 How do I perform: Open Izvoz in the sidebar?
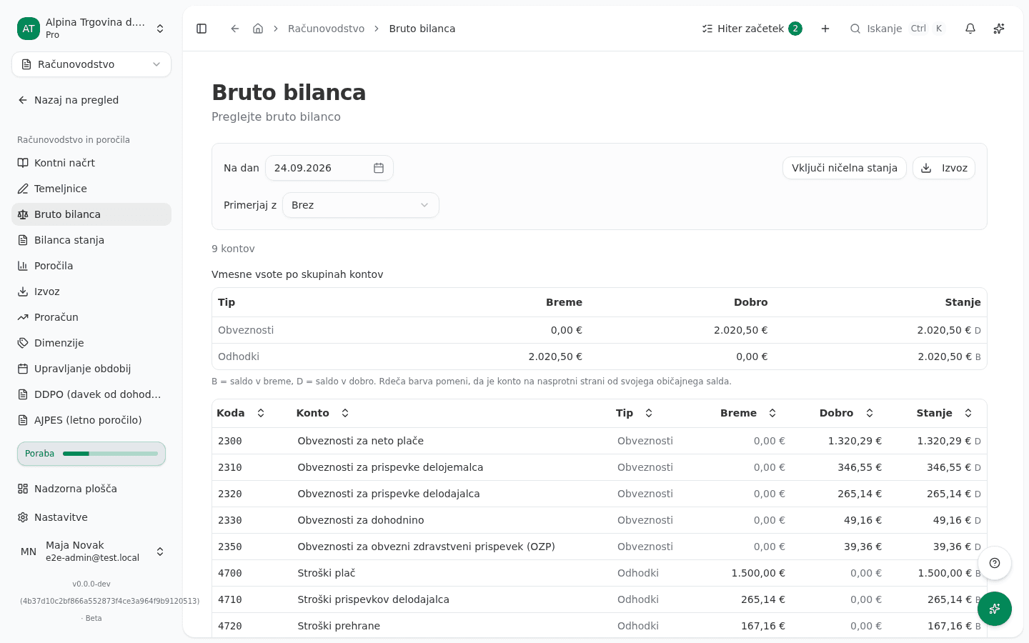pos(91,291)
